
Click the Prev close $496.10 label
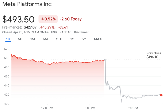(154, 55)
